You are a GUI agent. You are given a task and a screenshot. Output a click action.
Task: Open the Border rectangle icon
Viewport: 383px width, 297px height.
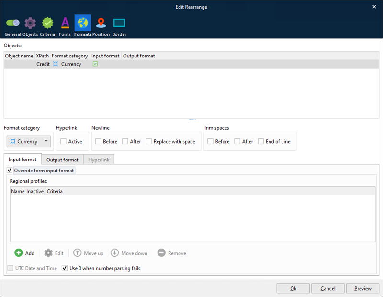(x=119, y=23)
